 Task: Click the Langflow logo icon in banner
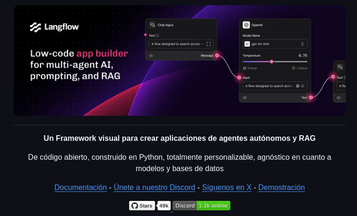click(35, 27)
